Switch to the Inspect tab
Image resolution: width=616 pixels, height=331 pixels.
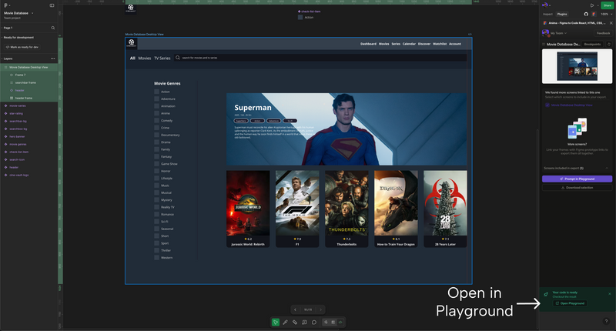tap(547, 14)
